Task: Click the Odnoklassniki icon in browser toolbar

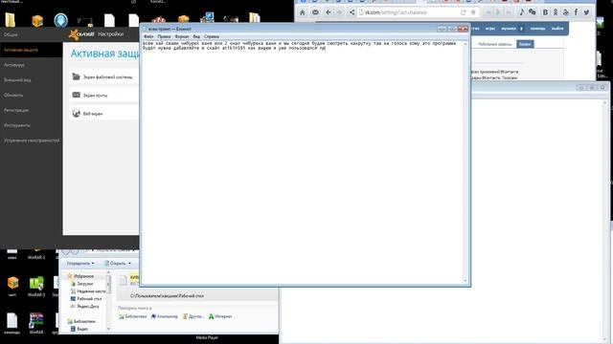Action: 556,12
